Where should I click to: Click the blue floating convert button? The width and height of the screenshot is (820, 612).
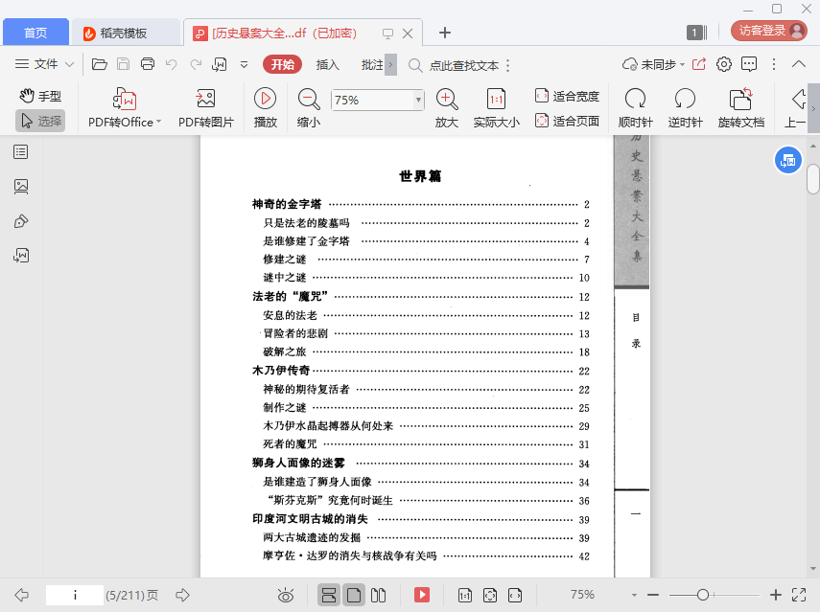(x=787, y=160)
